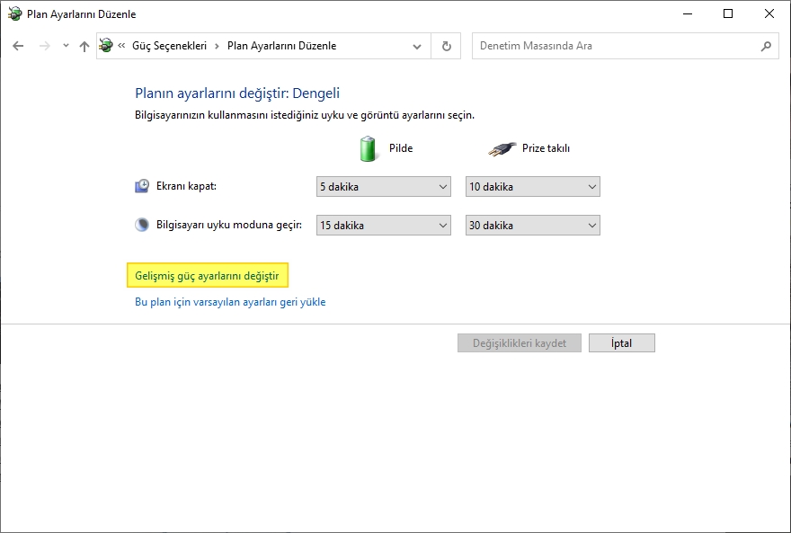Click the clock icon next to Ekranı kapat

tap(142, 185)
